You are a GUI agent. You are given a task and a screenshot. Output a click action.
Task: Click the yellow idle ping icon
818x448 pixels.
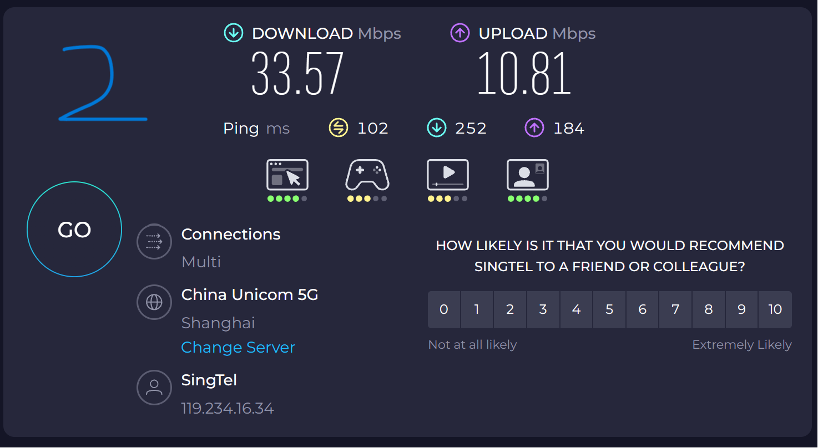click(338, 128)
